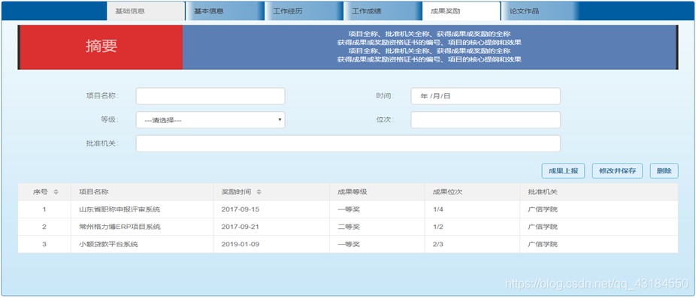Click the 修改并保存 button

[617, 170]
